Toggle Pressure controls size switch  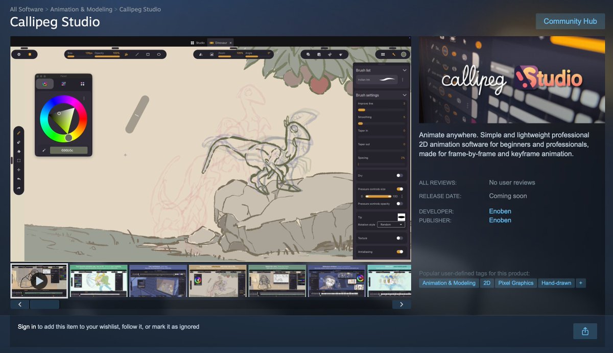tap(399, 189)
